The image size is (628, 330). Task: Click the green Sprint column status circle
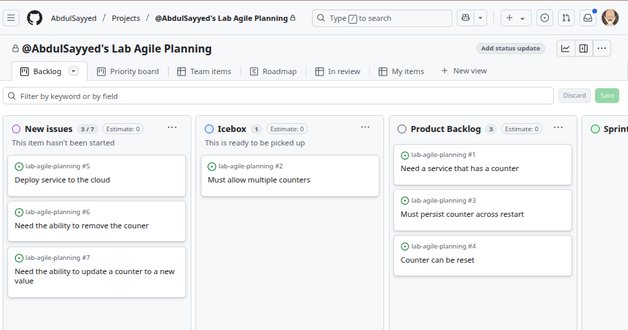[x=595, y=129]
